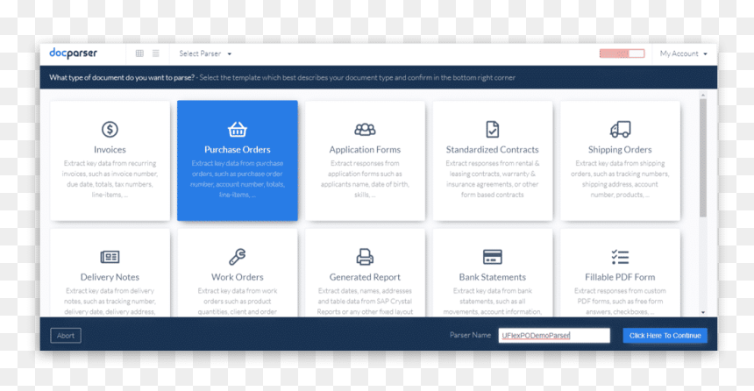Click the Application Forms description text

pyautogui.click(x=365, y=179)
